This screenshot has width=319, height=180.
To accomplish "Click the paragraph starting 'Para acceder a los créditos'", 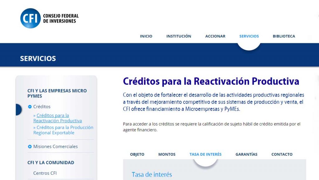I will pos(212,127).
